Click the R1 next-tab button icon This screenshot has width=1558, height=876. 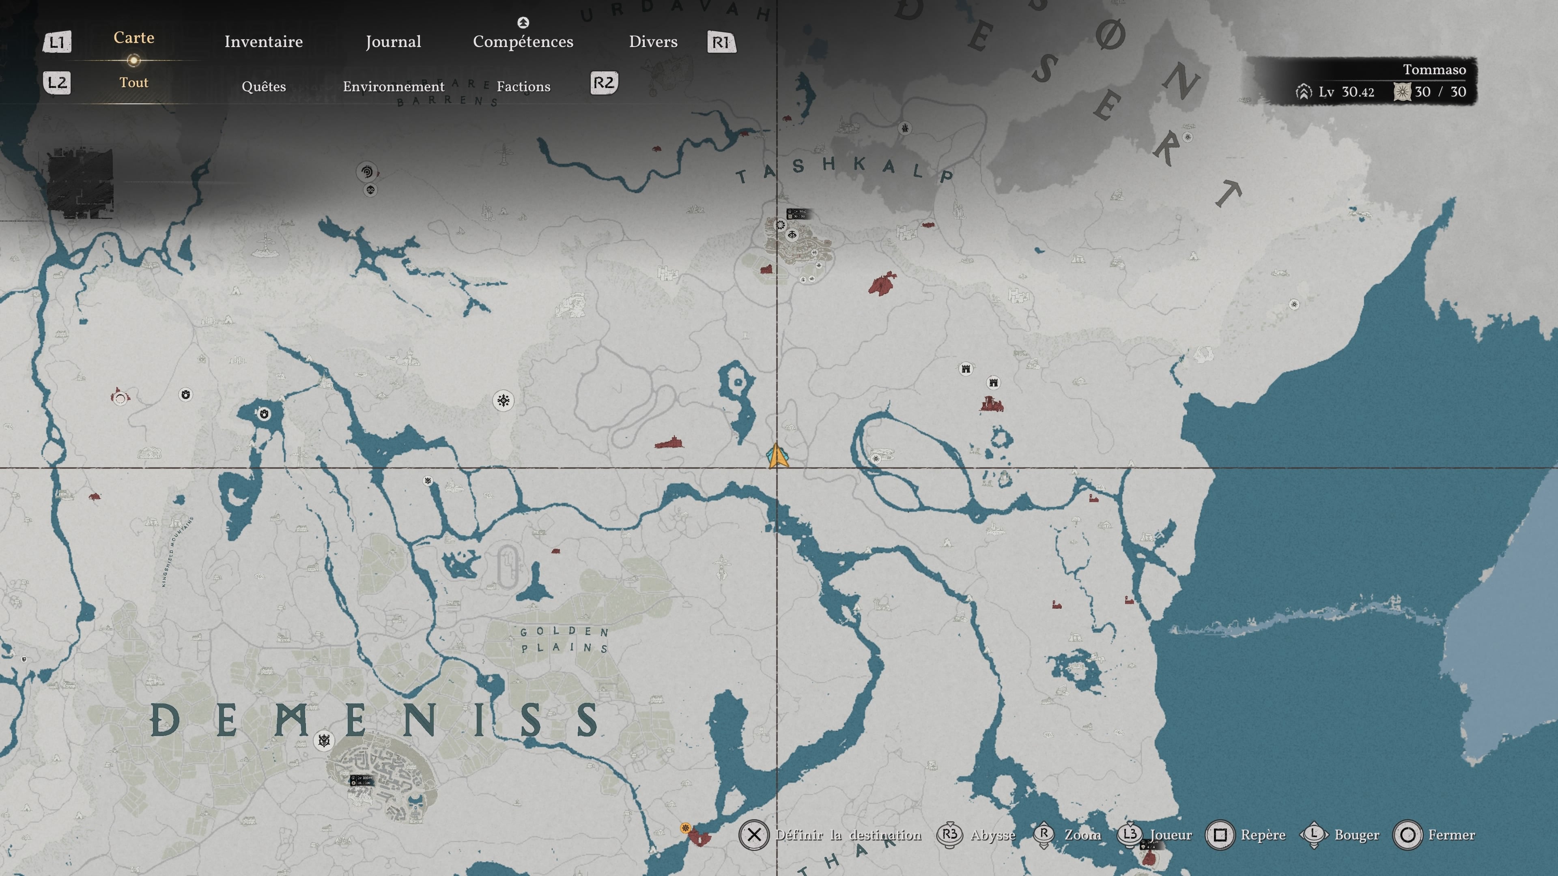coord(721,42)
